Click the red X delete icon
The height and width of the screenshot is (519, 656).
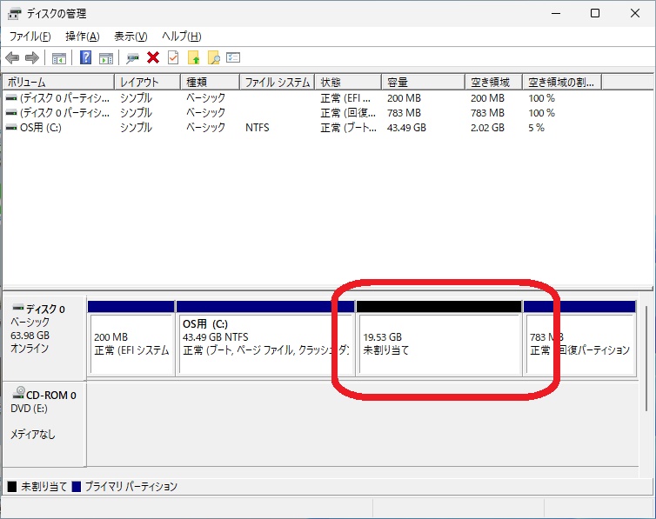tap(153, 58)
